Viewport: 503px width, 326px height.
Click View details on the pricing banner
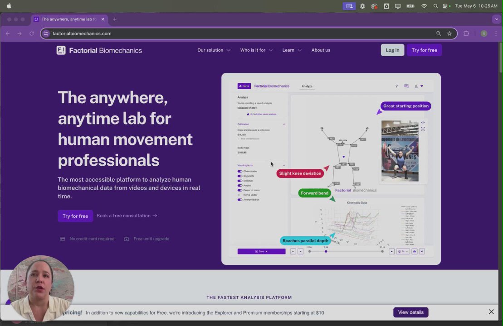410,312
